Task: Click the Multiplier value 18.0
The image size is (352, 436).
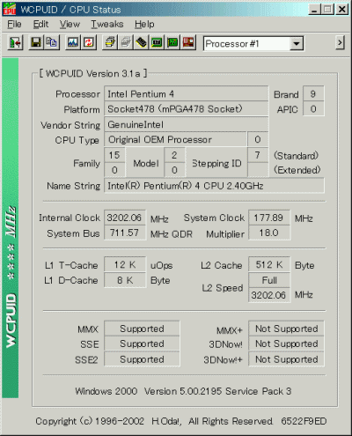Action: point(269,233)
